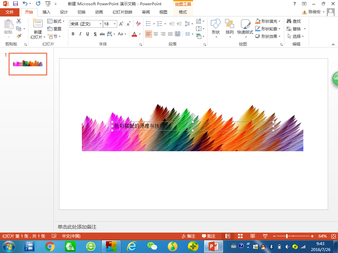This screenshot has width=338, height=253.
Task: Increase list indent level
Action: click(179, 24)
